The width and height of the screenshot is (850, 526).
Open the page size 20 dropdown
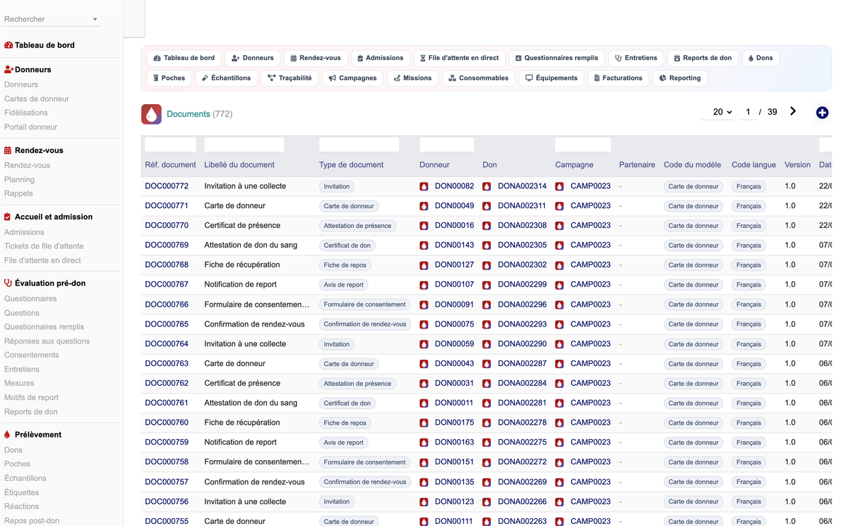click(x=719, y=112)
